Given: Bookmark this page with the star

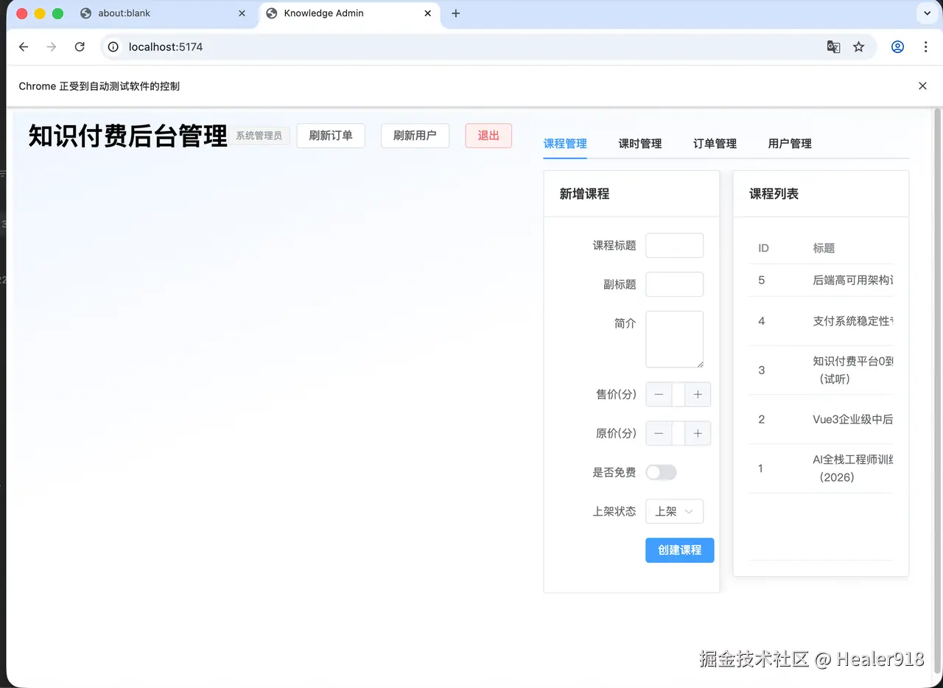Looking at the screenshot, I should (858, 46).
